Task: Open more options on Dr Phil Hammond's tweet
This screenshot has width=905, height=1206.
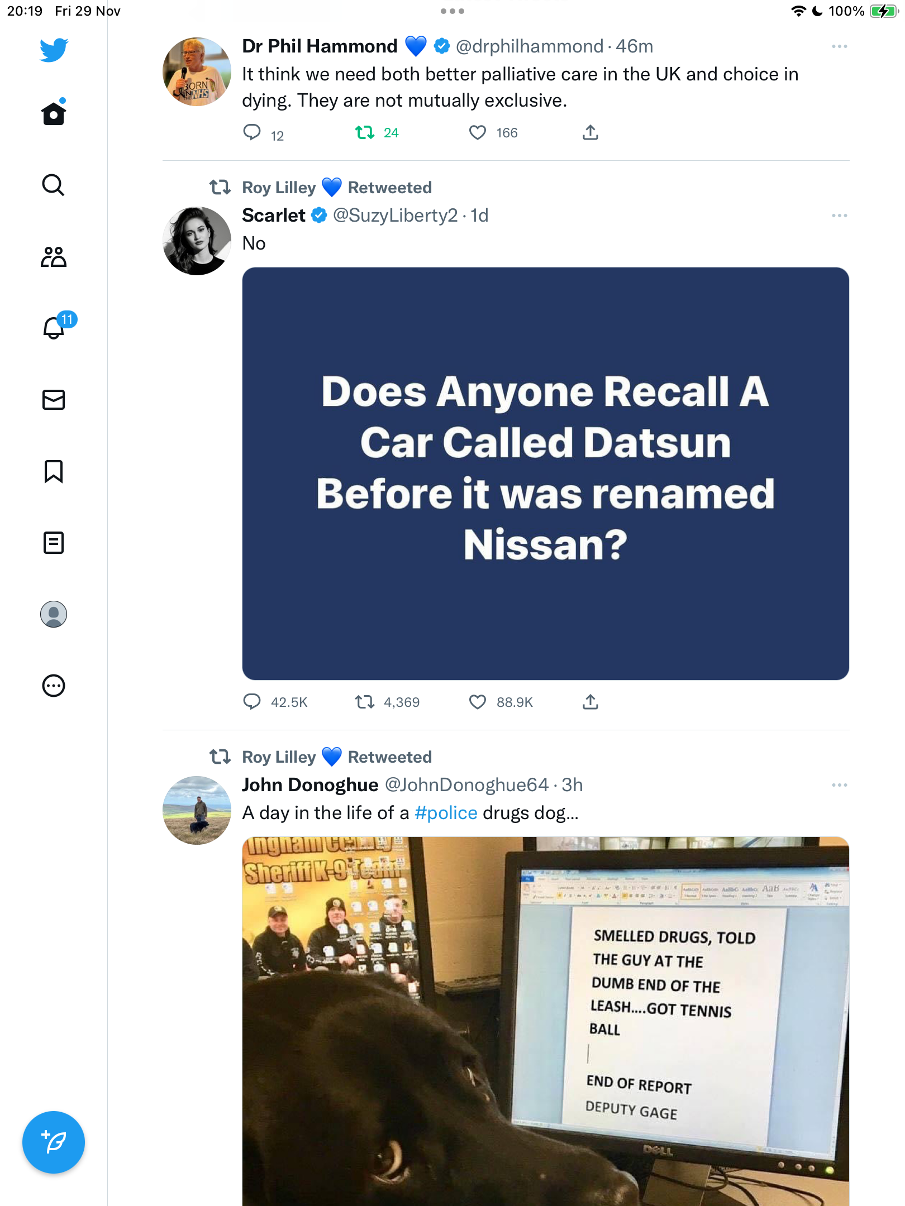Action: pos(839,46)
